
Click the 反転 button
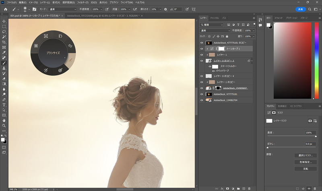305,169
